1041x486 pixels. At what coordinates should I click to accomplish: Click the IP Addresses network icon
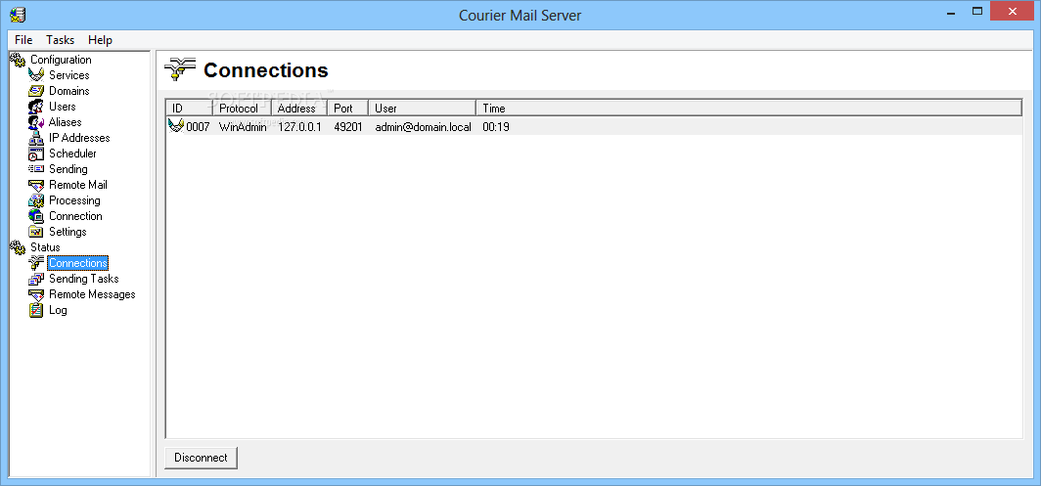pos(36,138)
